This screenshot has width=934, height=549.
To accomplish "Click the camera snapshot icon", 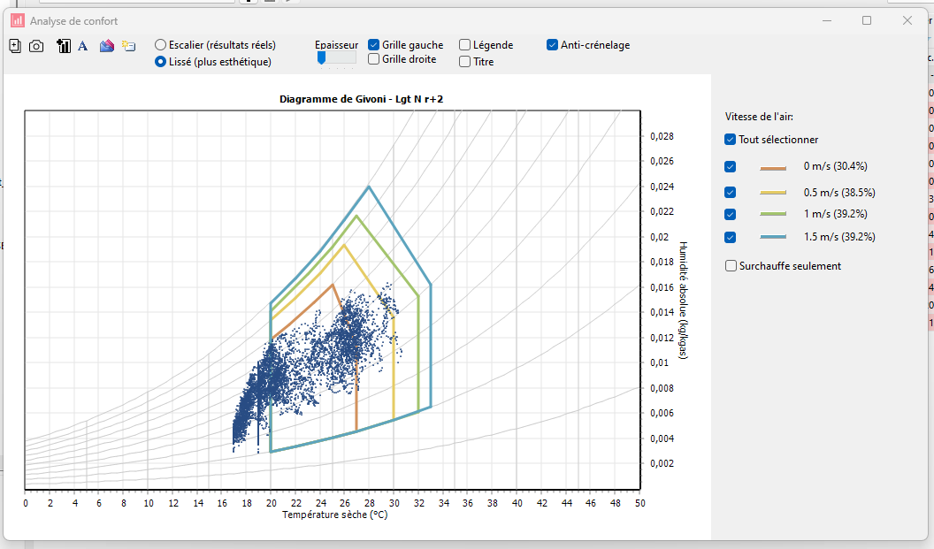I will [36, 46].
